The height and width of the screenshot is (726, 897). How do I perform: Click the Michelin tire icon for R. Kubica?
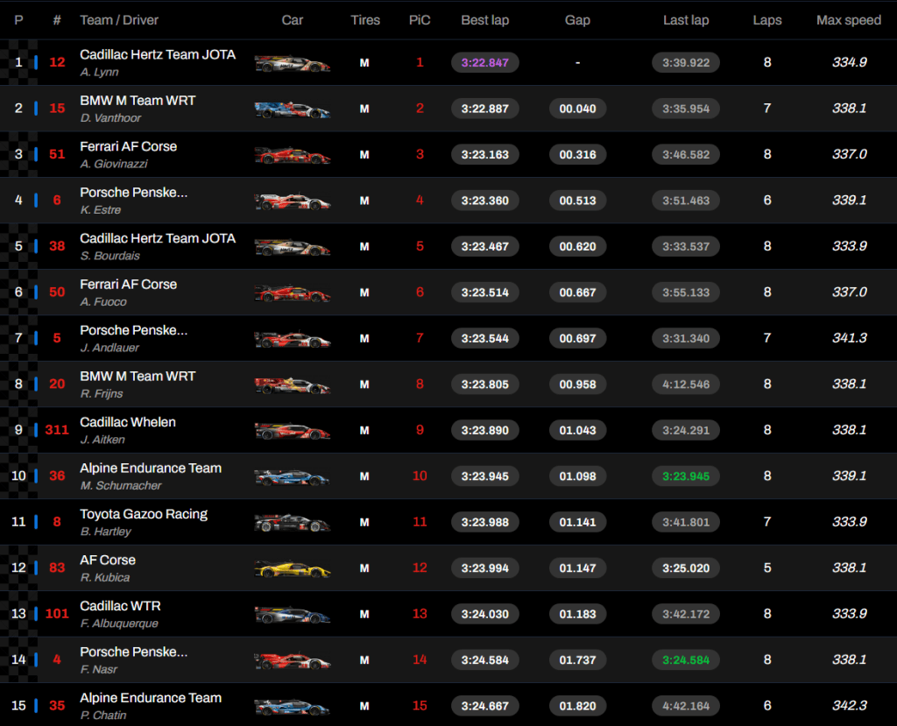(364, 568)
